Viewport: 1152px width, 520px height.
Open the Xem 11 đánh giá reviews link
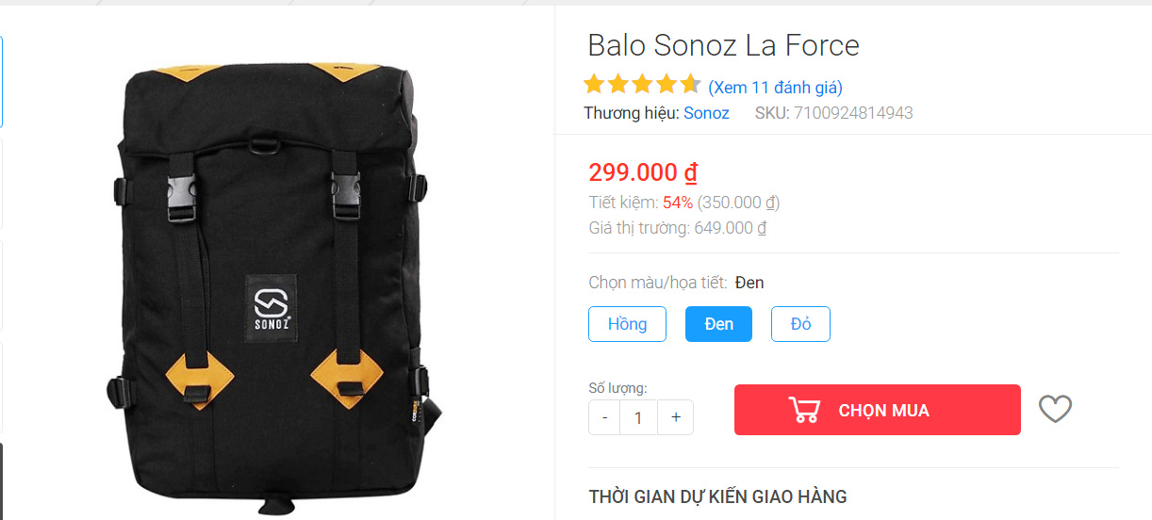click(775, 88)
